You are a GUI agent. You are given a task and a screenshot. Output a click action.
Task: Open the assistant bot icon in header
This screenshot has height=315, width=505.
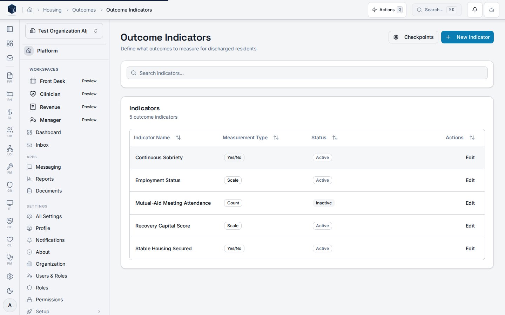point(492,10)
